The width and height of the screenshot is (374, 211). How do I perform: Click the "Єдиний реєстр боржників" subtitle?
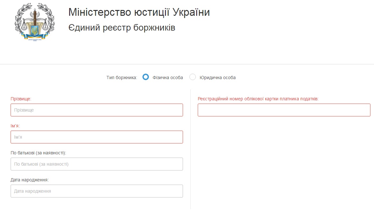pos(122,28)
